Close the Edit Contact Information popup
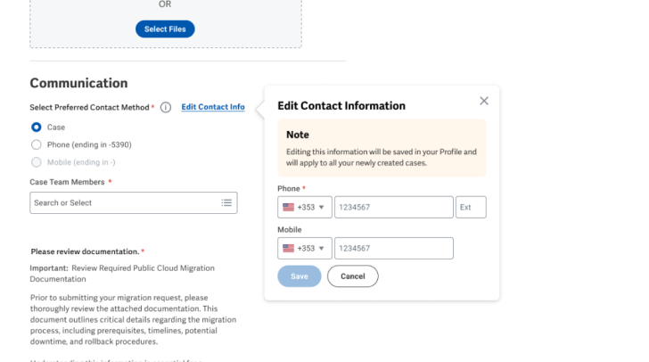The image size is (649, 362). pos(484,102)
